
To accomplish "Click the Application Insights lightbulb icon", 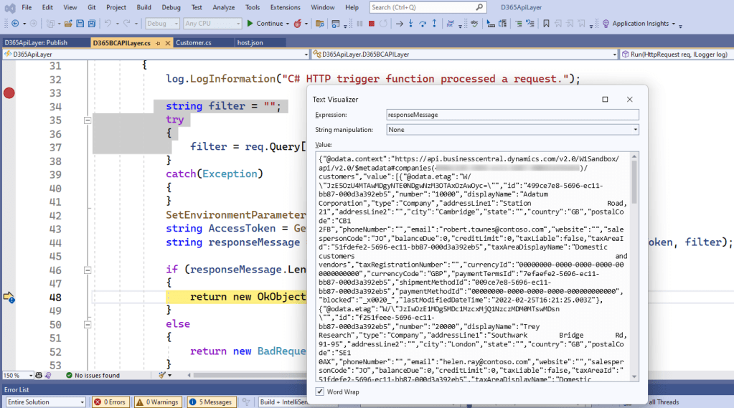I will pyautogui.click(x=606, y=24).
